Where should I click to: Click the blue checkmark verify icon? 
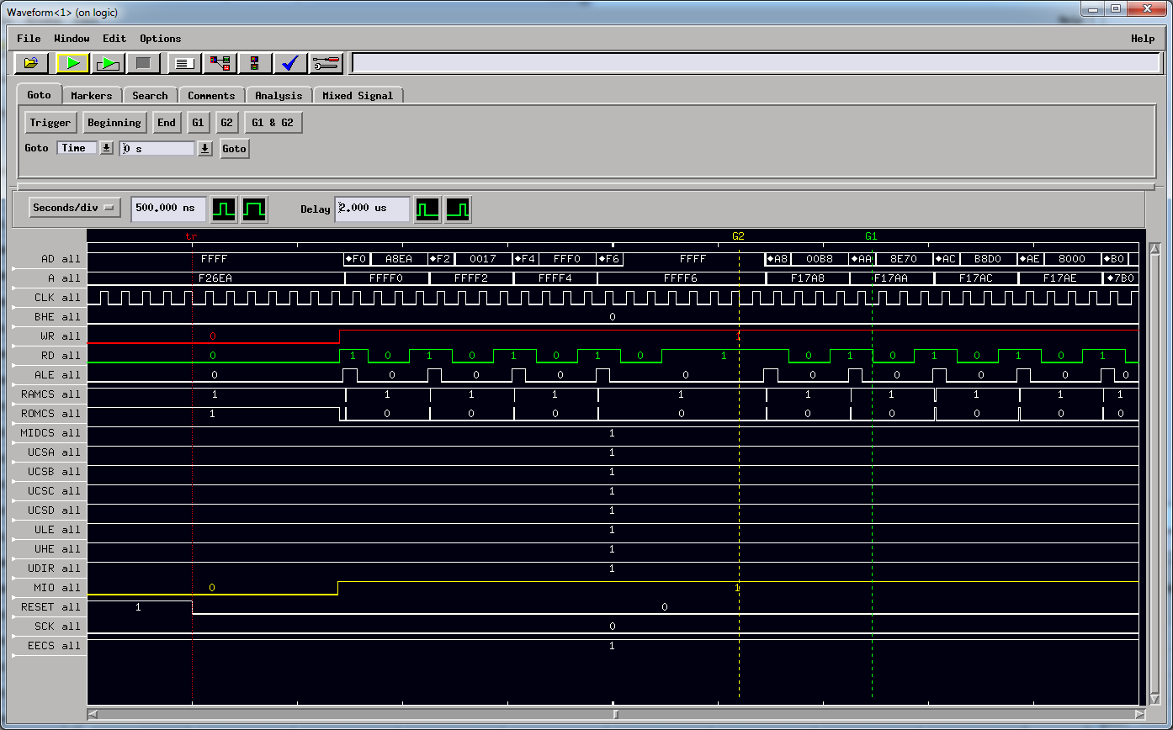point(289,63)
